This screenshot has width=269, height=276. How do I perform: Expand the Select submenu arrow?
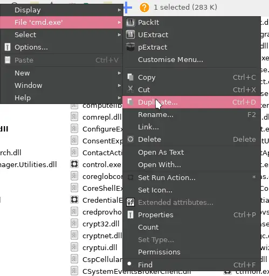(x=119, y=34)
